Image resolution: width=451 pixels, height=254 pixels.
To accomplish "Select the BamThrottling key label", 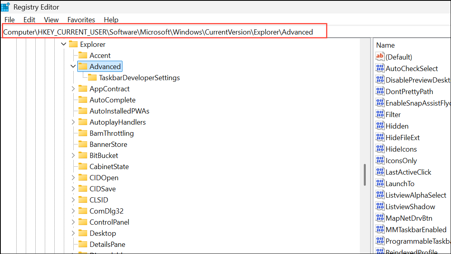I will click(112, 133).
